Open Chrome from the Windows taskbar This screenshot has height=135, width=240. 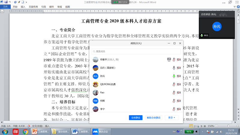[25, 131]
